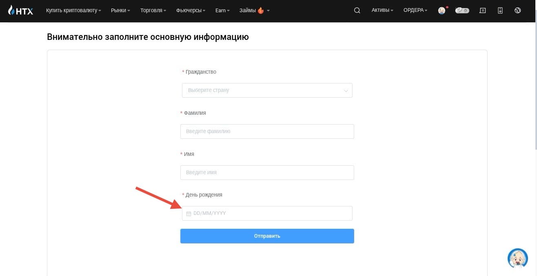Click the HTX logo
The height and width of the screenshot is (276, 537).
20,11
